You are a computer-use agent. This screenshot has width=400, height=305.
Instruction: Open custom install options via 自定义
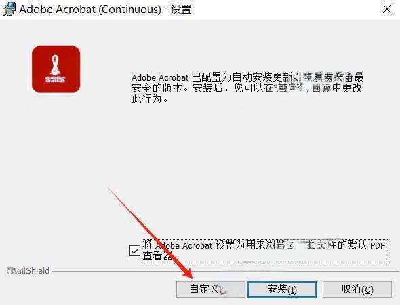(210, 289)
